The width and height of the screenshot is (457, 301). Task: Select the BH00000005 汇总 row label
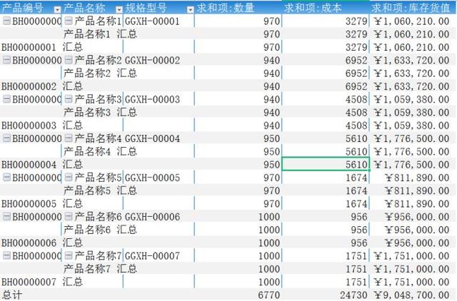click(42, 204)
